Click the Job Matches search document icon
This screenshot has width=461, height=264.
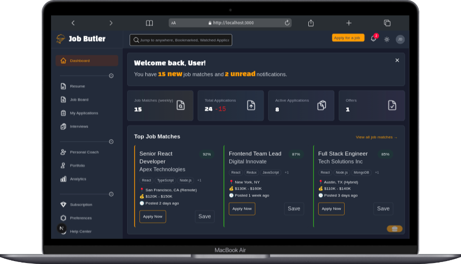181,105
